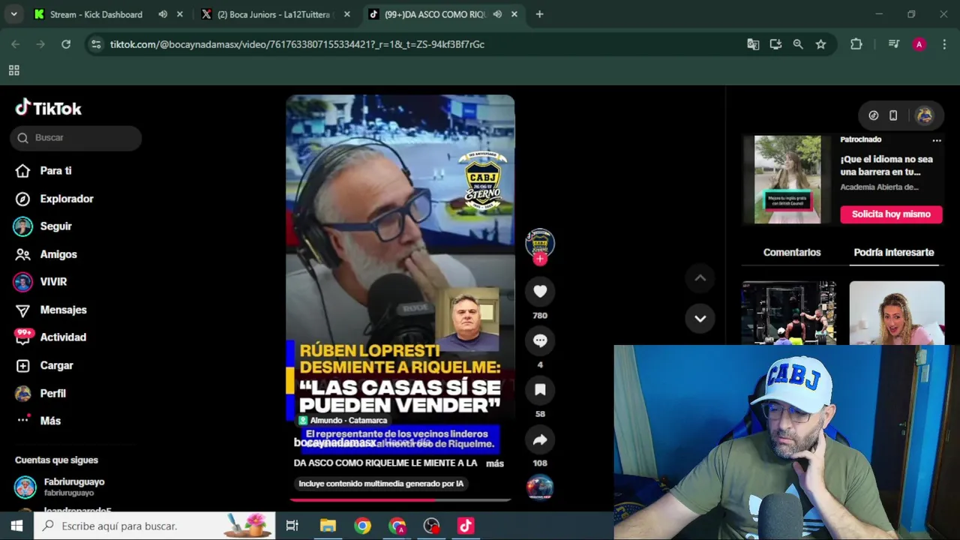Close the Kick Dashboard tab
This screenshot has width=960, height=540.
tap(180, 14)
